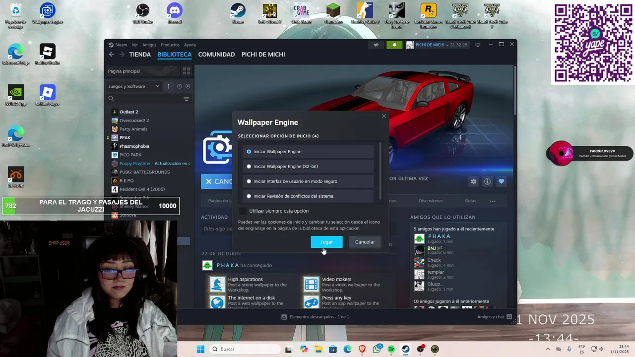The height and width of the screenshot is (357, 635).
Task: Open the PICHI DE MICHI profile tab
Action: click(x=263, y=55)
